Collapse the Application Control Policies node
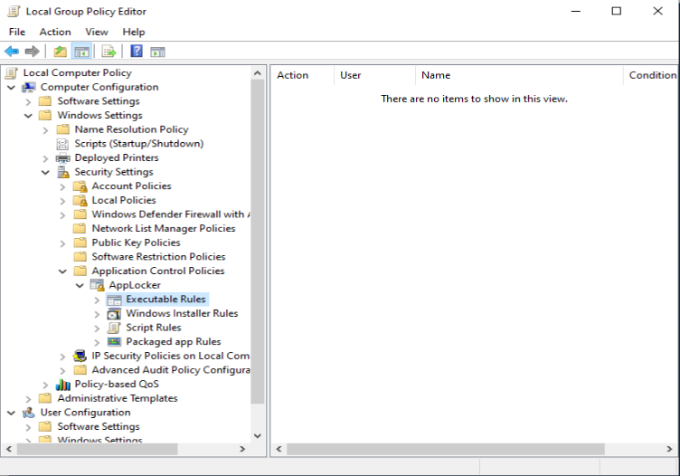Image resolution: width=680 pixels, height=476 pixels. point(62,271)
